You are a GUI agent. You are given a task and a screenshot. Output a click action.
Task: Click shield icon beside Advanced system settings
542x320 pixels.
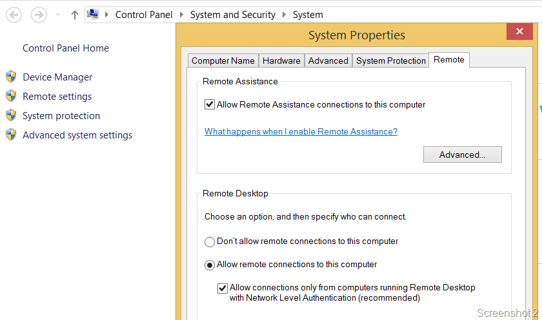(11, 135)
